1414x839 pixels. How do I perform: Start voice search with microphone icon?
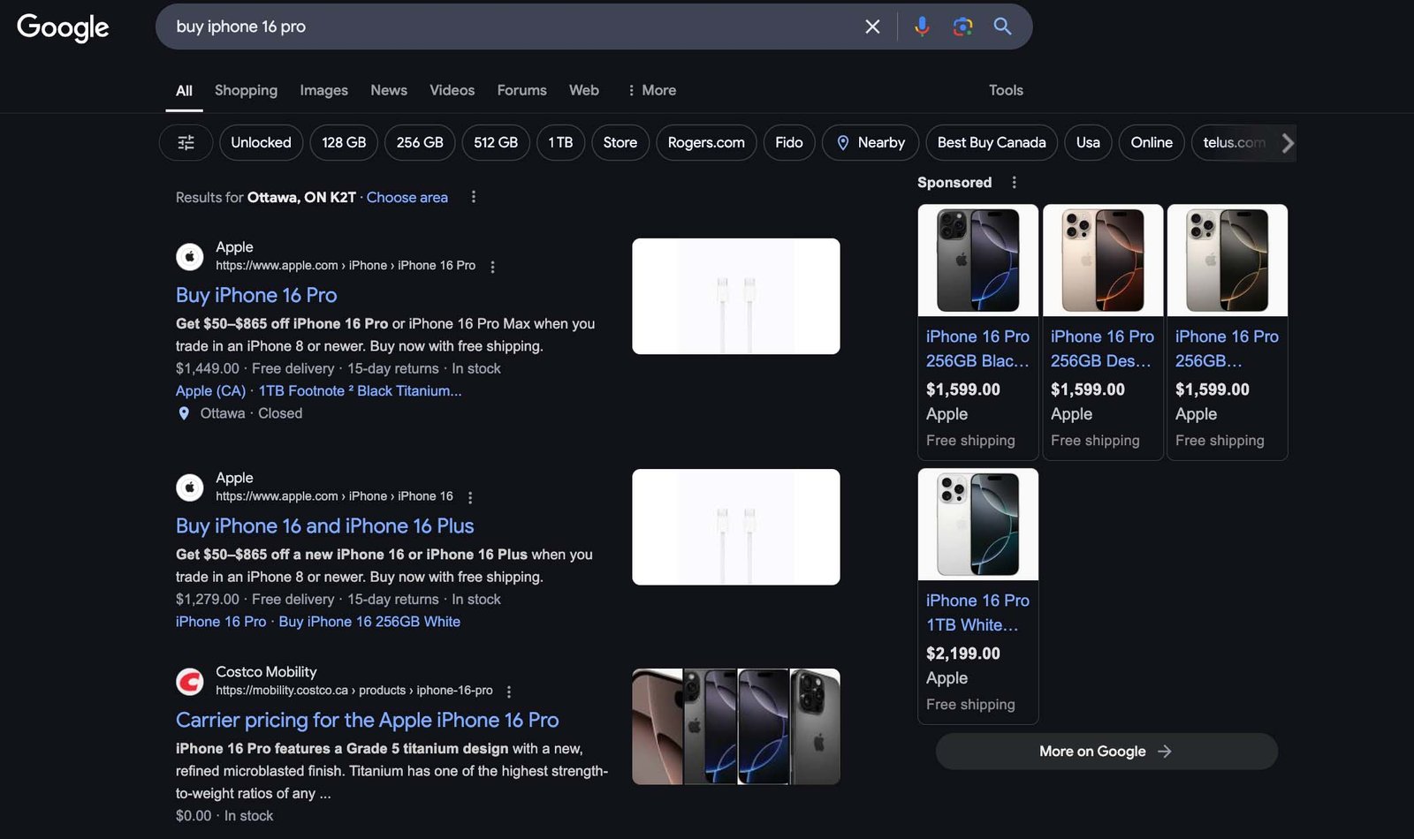pos(922,26)
